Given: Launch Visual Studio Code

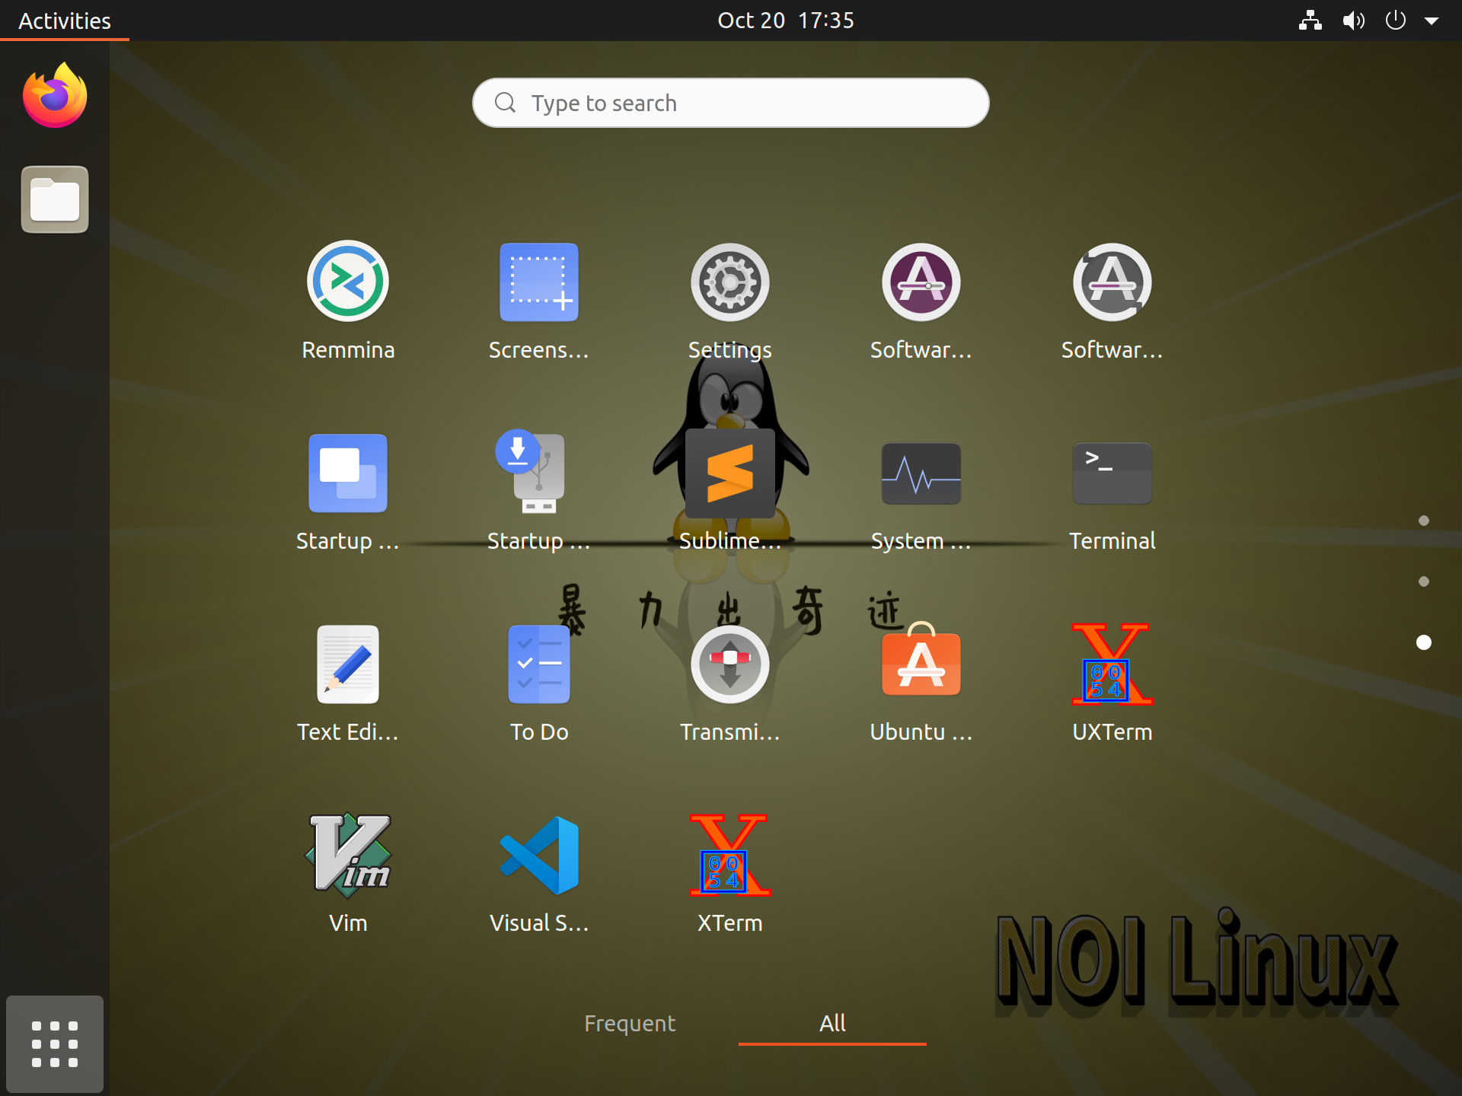Looking at the screenshot, I should click(x=539, y=855).
